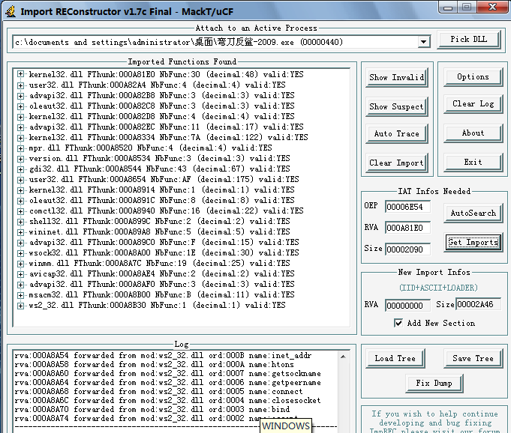The width and height of the screenshot is (511, 433).
Task: Expand oleaut32.dll FThunk:000A82C8 node
Action: (x=20, y=106)
